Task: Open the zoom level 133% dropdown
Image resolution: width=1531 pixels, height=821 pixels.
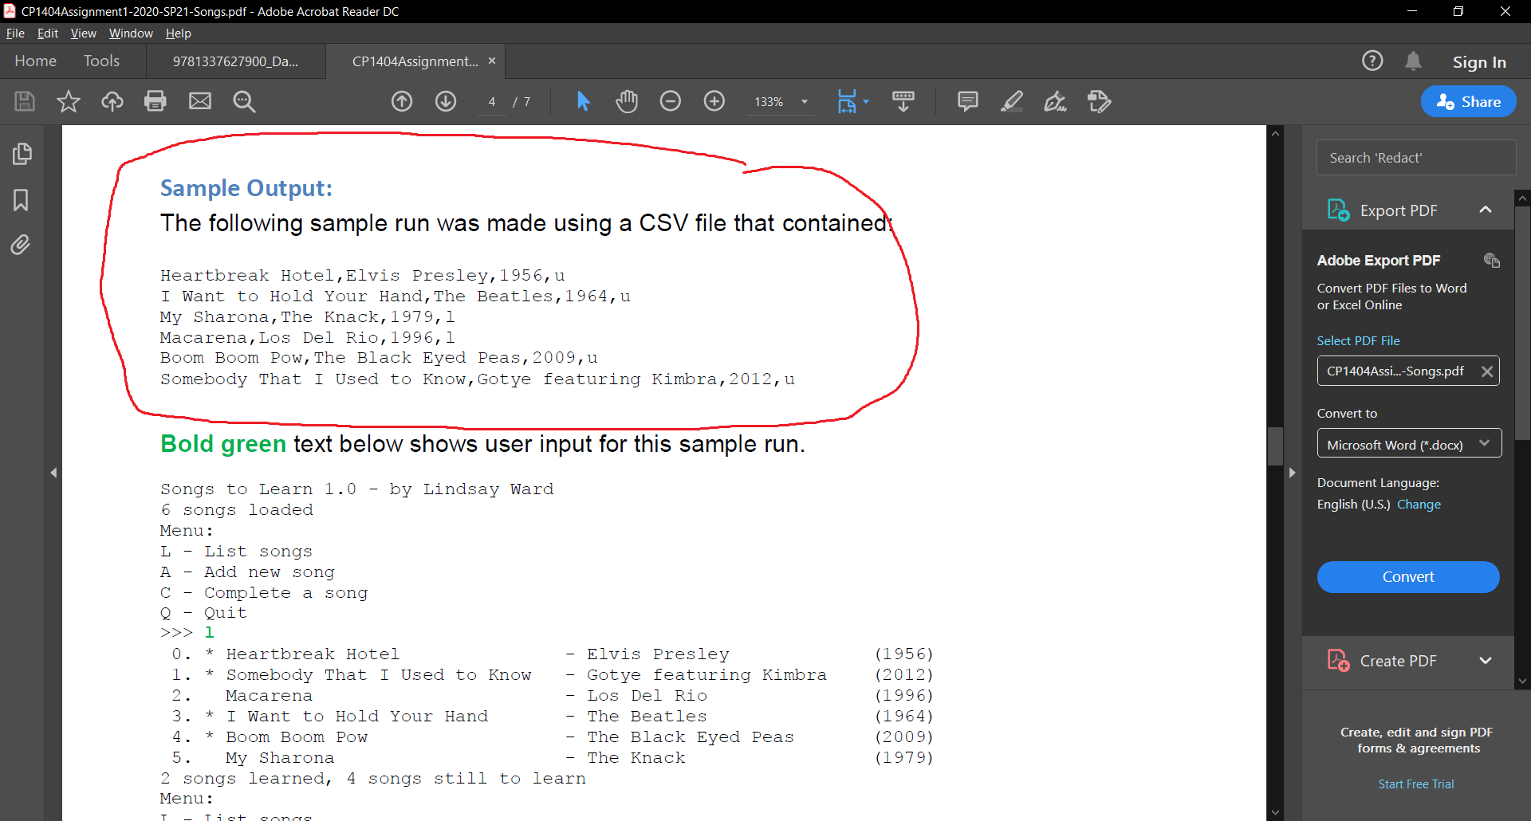Action: (804, 101)
